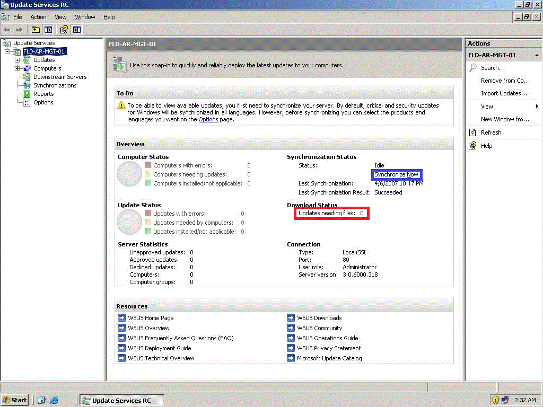
Task: Click the network connection tray icon
Action: [x=505, y=400]
